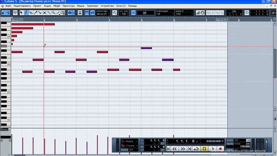Select the Split tool
The height and width of the screenshot is (156, 277).
[40, 13]
